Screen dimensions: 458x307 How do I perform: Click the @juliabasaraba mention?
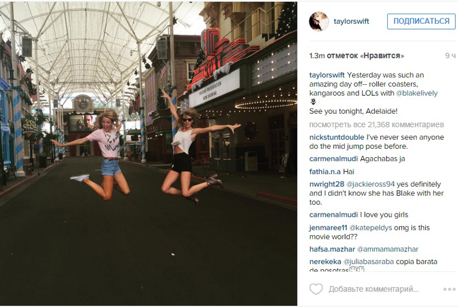369,262
